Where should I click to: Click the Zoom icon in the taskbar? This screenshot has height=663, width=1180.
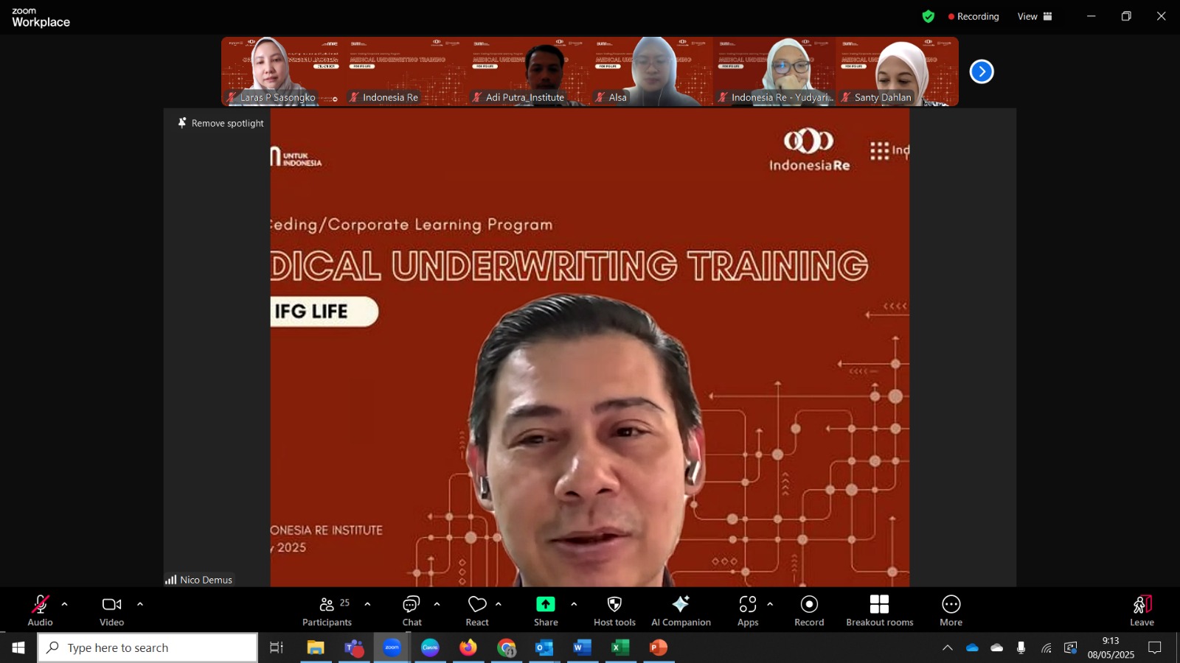[x=392, y=648]
